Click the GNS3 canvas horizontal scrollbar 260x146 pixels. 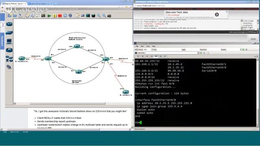pos(67,104)
